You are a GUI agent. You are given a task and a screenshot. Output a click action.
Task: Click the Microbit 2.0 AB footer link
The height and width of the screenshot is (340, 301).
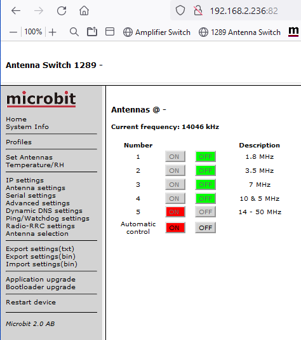30,323
